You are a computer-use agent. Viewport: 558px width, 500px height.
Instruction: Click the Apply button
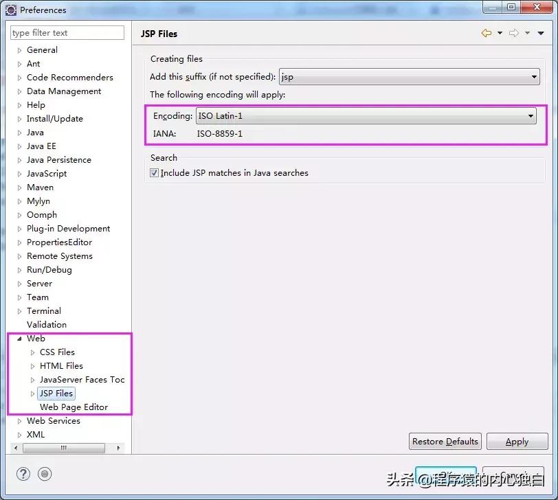[x=517, y=442]
